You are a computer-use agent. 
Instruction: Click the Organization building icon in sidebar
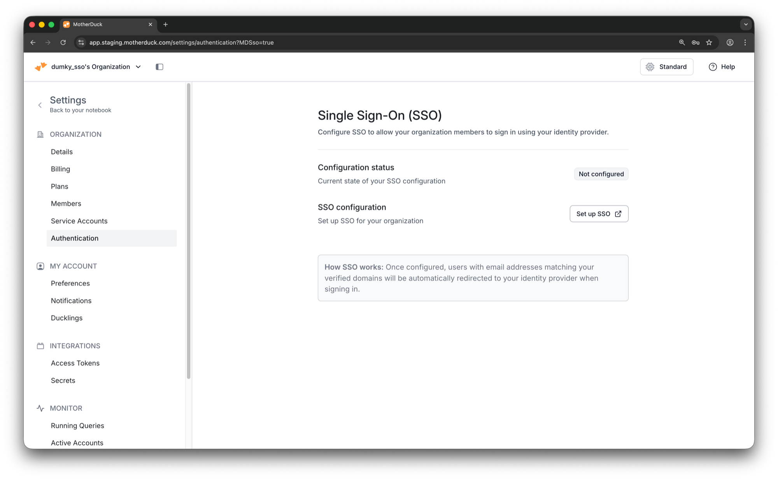(40, 134)
